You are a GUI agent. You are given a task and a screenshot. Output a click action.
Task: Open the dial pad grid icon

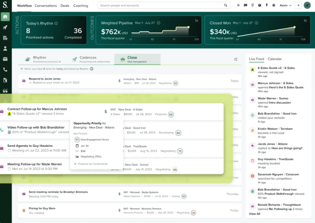[x=253, y=5]
